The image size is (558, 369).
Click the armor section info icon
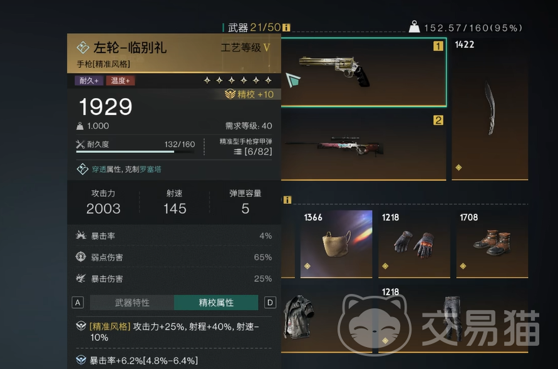(287, 200)
